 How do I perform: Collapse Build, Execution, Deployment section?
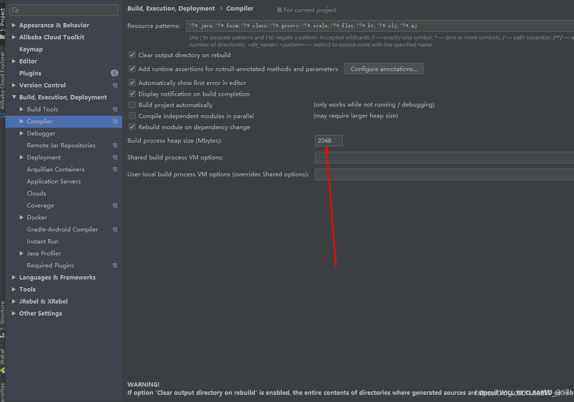pyautogui.click(x=14, y=97)
